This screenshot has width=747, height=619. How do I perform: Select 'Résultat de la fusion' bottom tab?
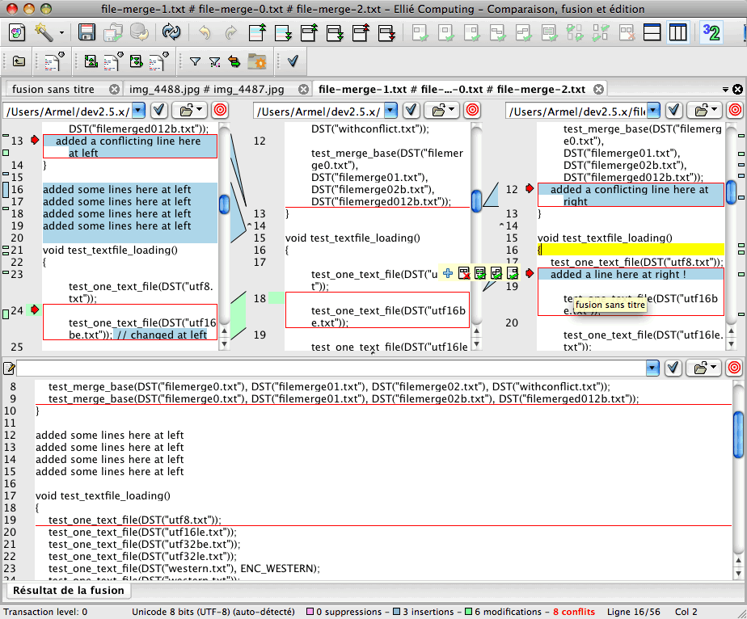point(68,591)
